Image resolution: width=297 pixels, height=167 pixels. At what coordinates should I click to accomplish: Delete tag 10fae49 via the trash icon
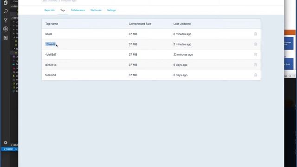coord(256,44)
